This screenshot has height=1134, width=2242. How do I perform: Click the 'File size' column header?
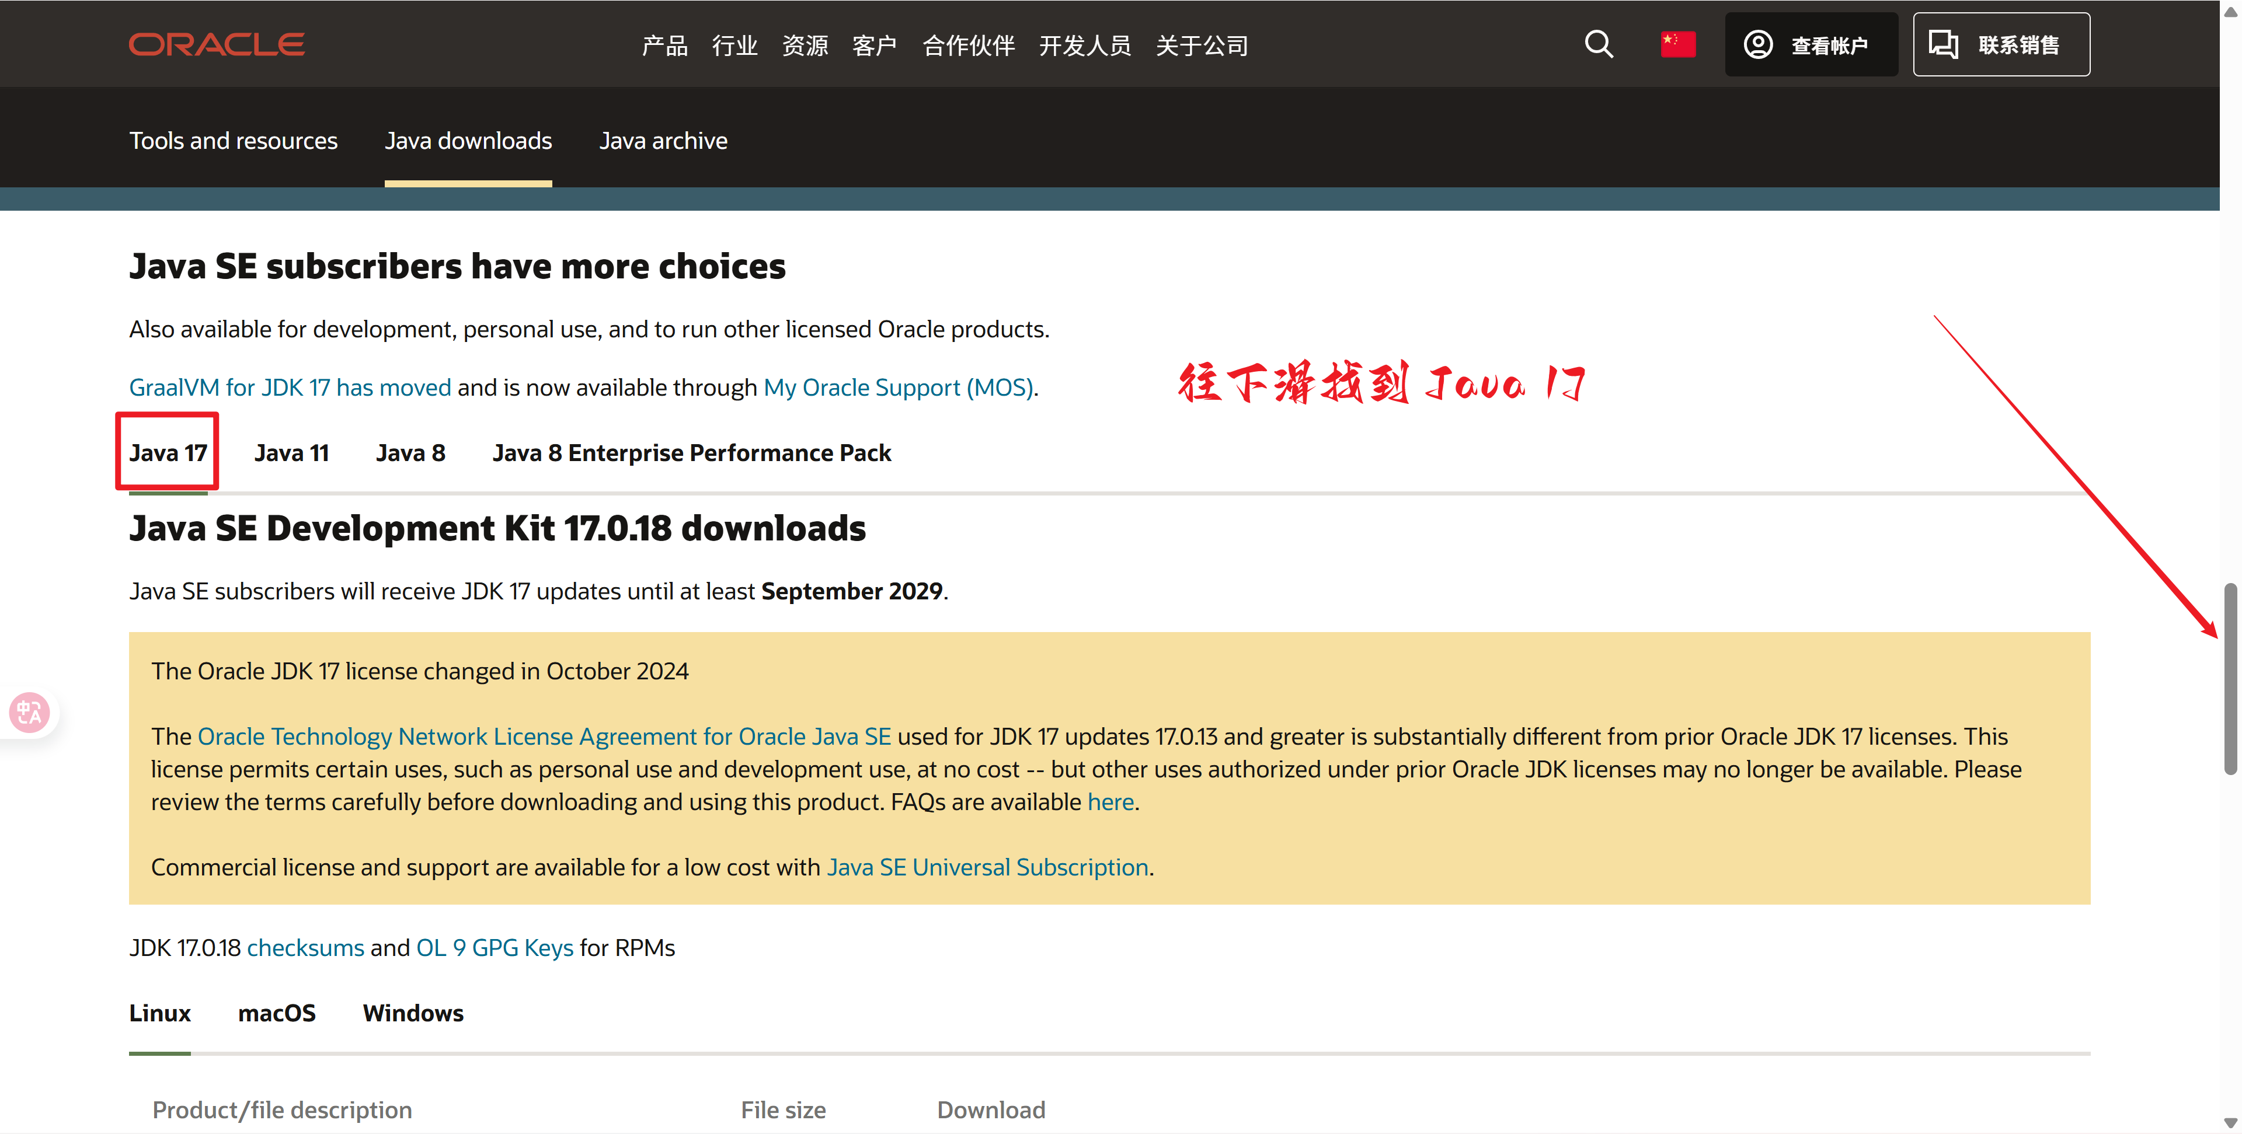coord(784,1109)
